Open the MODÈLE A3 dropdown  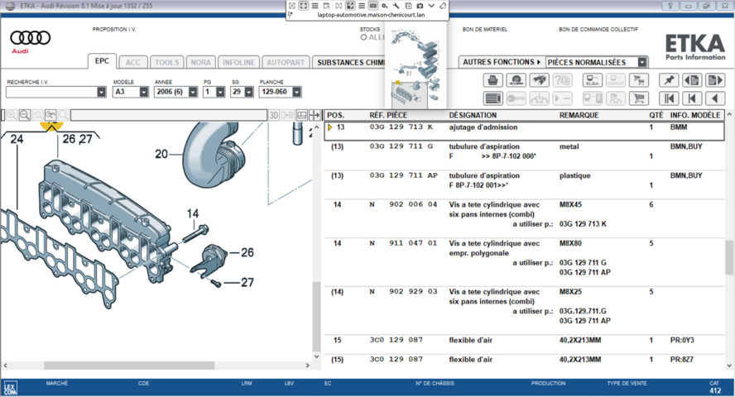coord(144,93)
